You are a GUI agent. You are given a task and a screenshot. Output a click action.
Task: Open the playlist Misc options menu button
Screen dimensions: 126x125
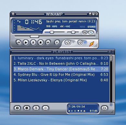click(x=45, y=108)
